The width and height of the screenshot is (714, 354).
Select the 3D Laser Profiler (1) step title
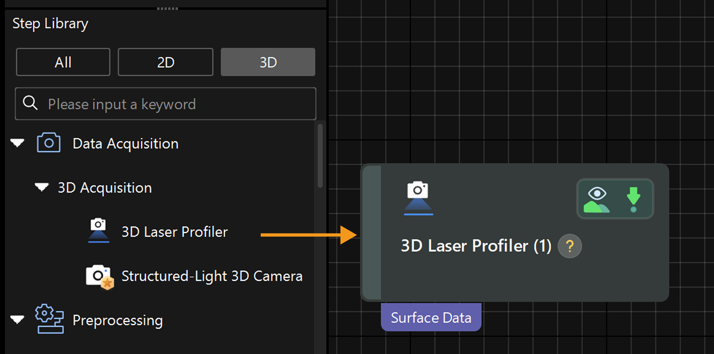pos(476,246)
